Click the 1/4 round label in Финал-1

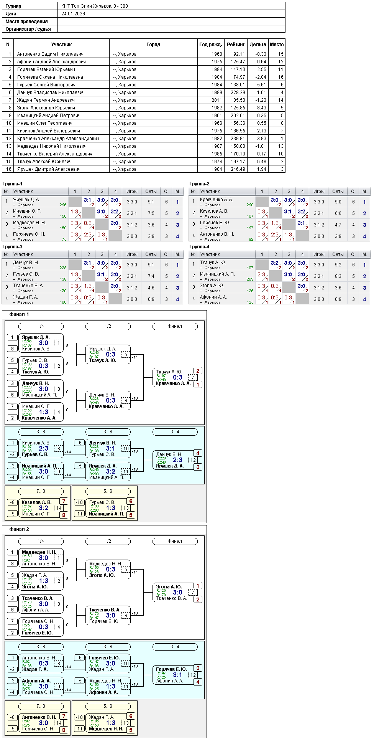coord(41,326)
